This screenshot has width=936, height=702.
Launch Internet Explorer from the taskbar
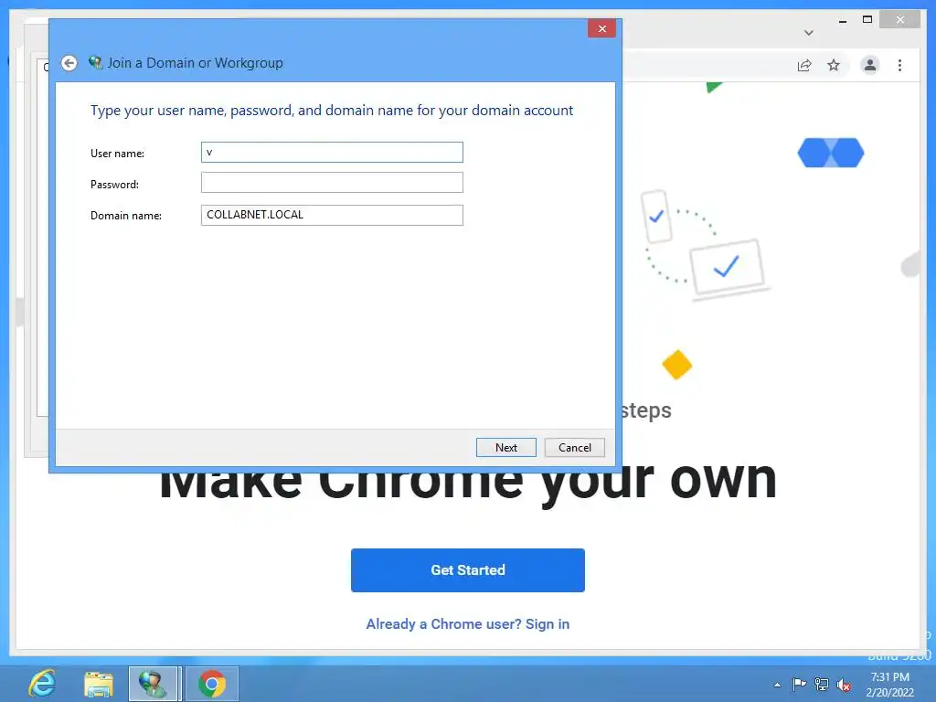(x=42, y=684)
